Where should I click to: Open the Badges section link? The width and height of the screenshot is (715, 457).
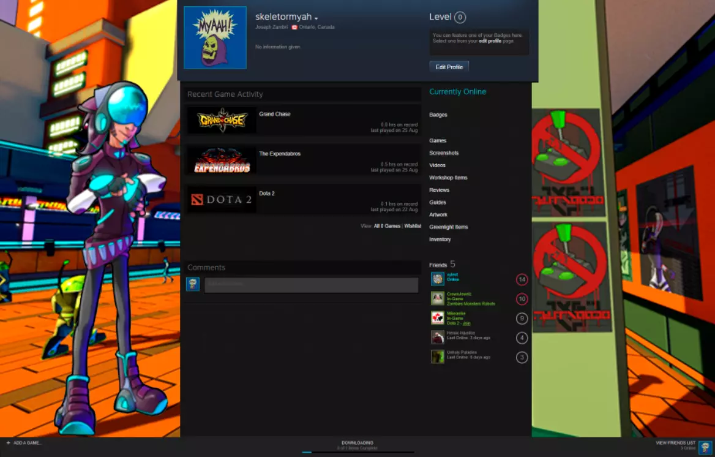tap(438, 115)
